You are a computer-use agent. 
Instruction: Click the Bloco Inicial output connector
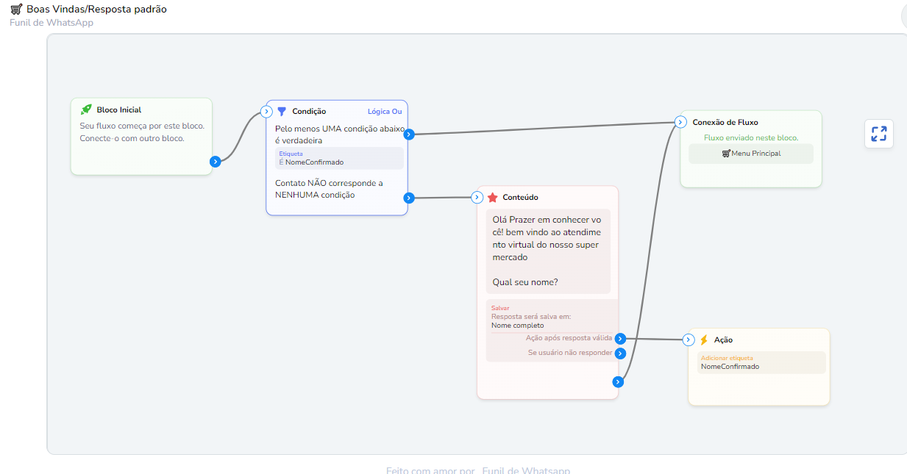pyautogui.click(x=215, y=162)
